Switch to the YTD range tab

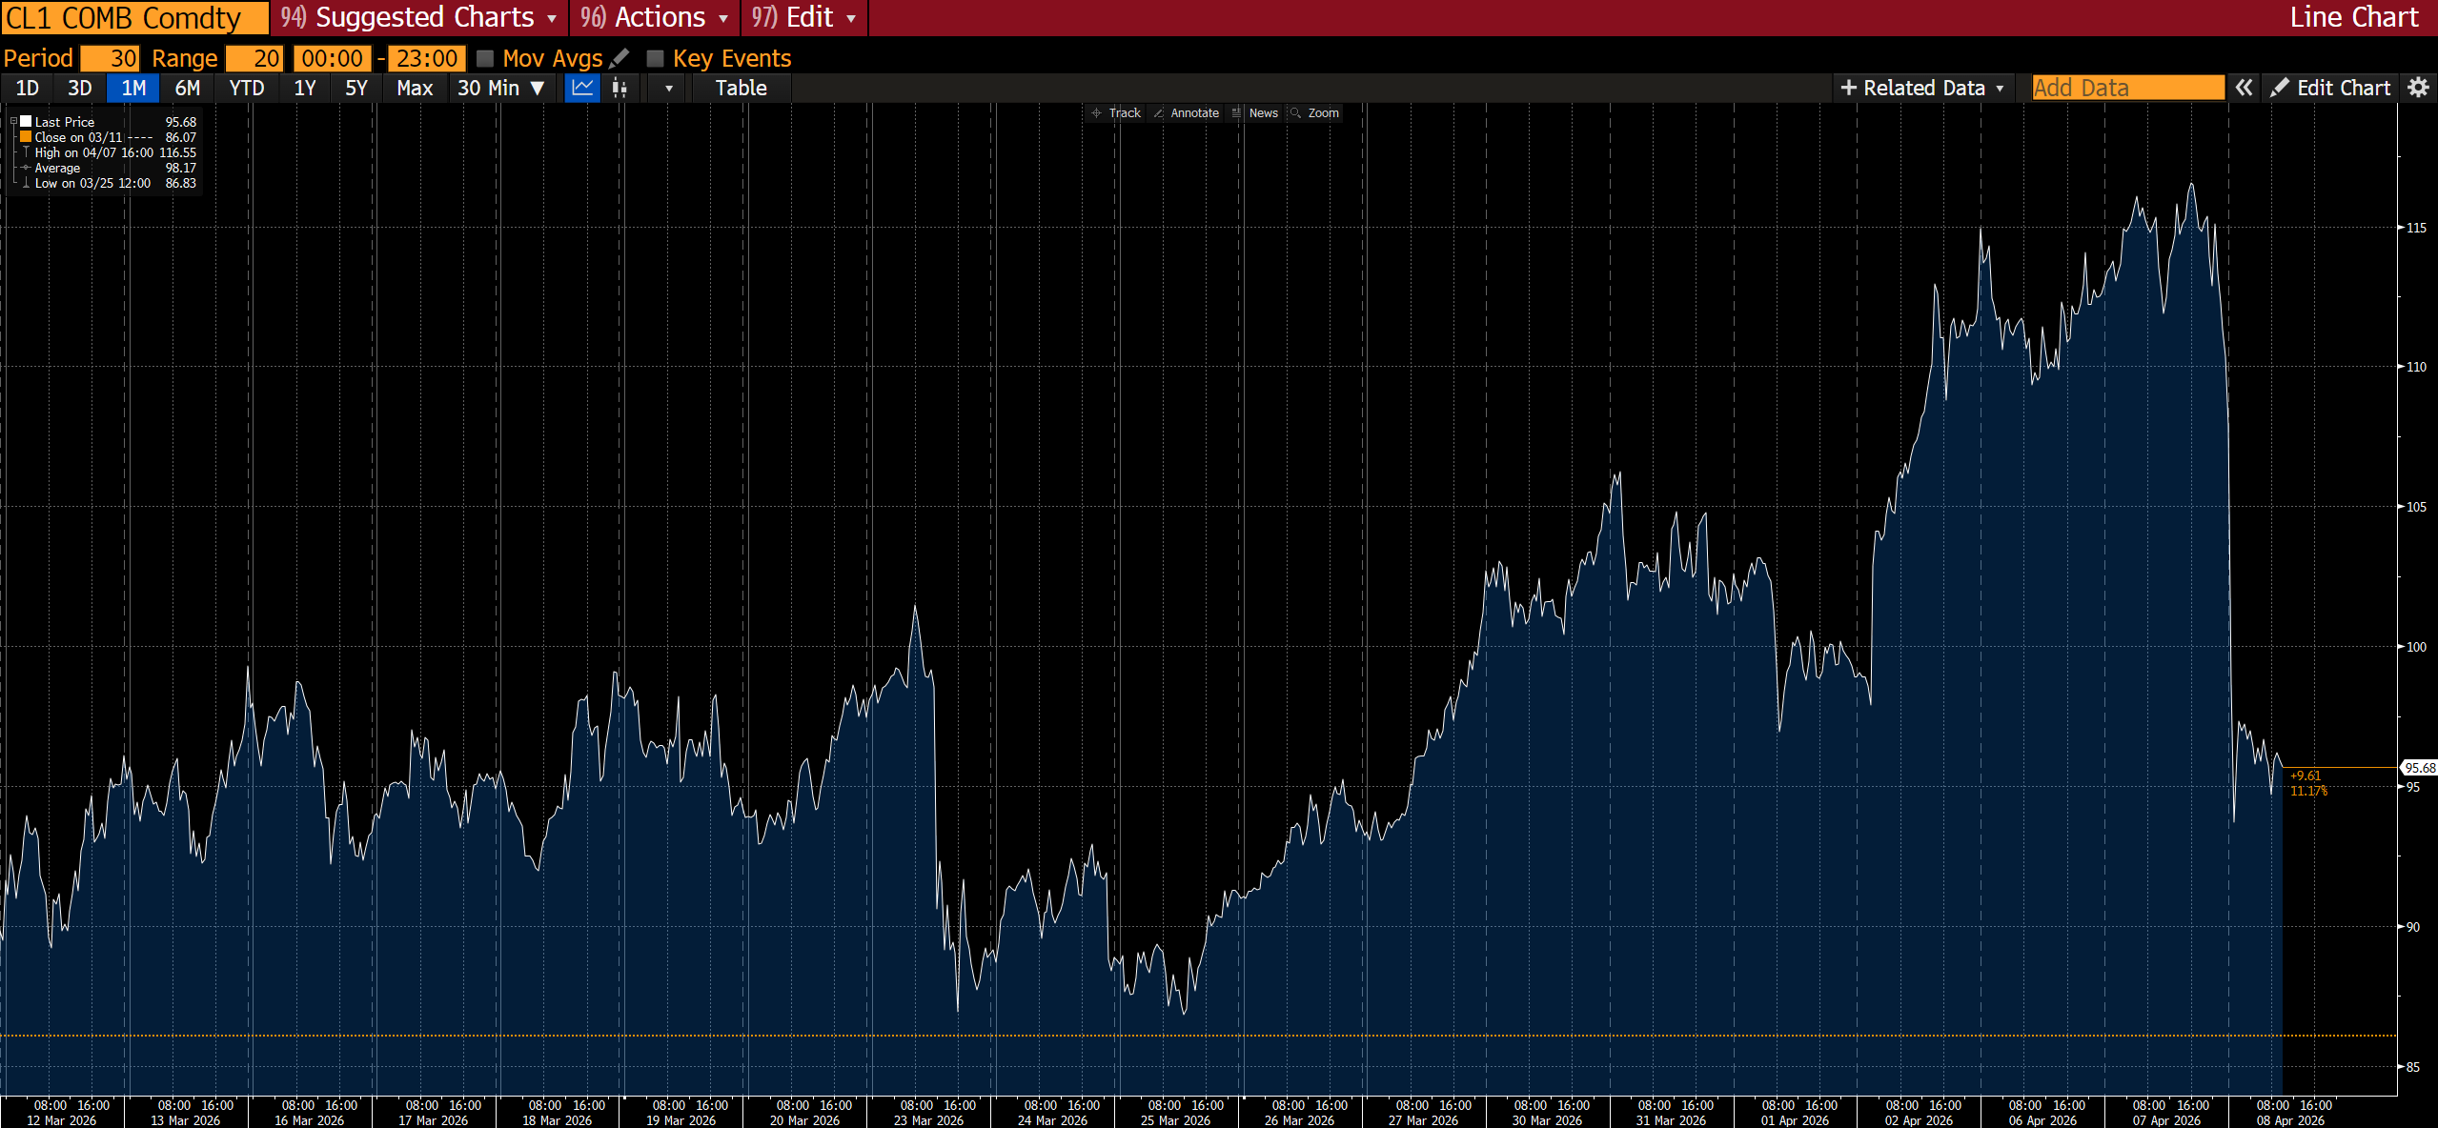click(x=246, y=88)
